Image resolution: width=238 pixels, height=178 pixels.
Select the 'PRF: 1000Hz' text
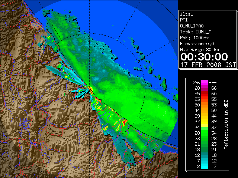194,38
